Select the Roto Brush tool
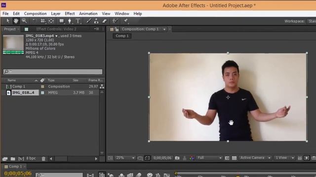 point(115,21)
